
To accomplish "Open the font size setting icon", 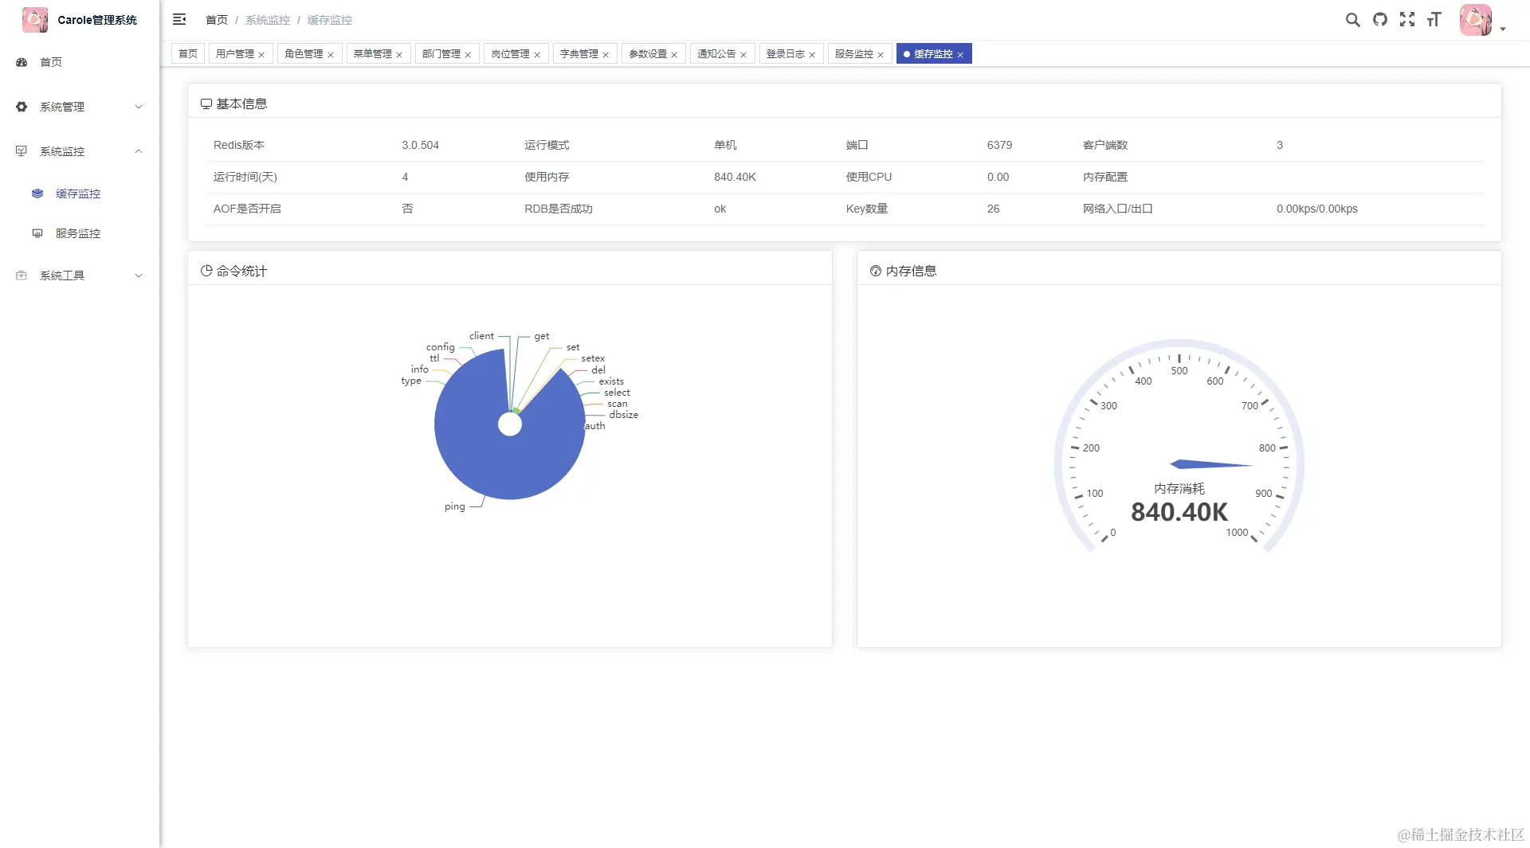I will 1434,20.
